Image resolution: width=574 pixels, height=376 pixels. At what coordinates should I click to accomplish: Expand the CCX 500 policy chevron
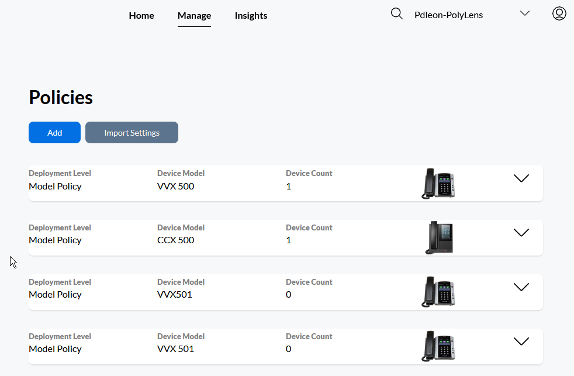point(521,233)
